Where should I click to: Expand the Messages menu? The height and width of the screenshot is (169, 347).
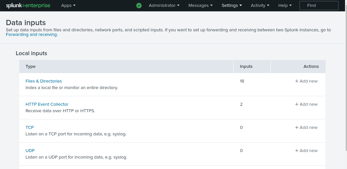[x=200, y=6]
